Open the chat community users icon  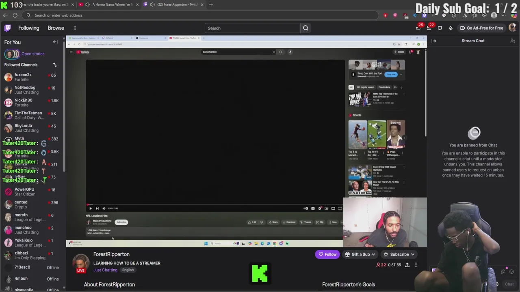pyautogui.click(x=513, y=41)
